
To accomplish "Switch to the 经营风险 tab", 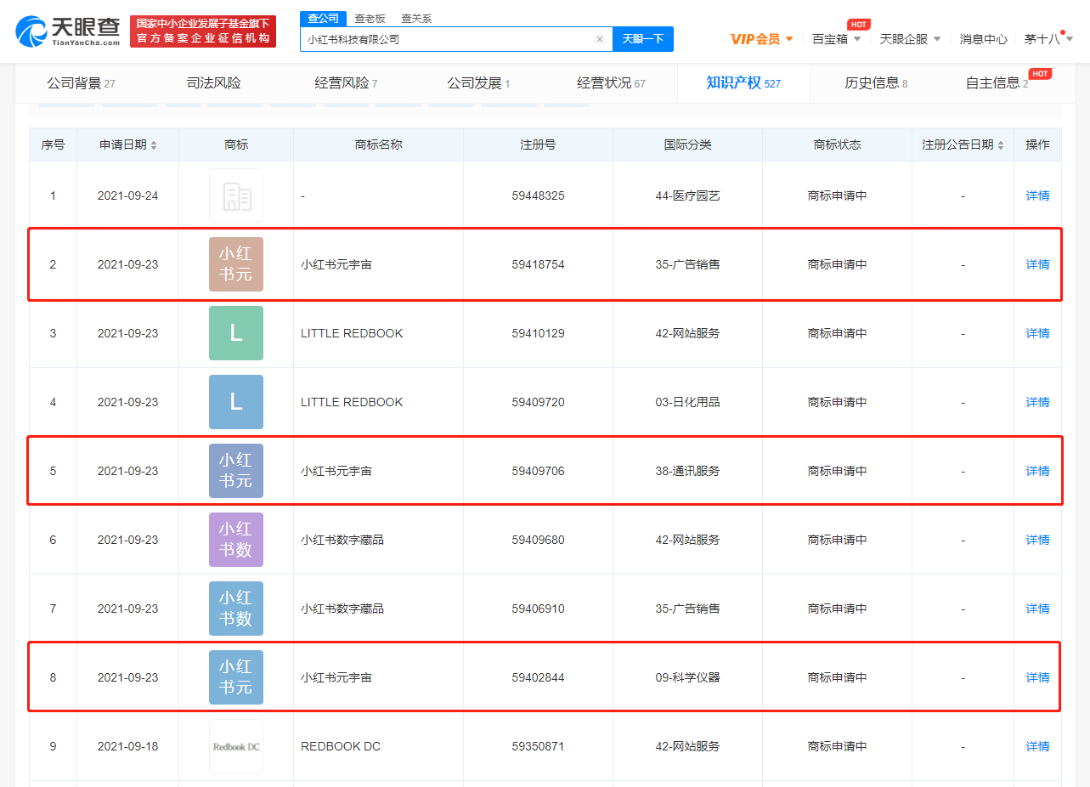I will pyautogui.click(x=346, y=83).
